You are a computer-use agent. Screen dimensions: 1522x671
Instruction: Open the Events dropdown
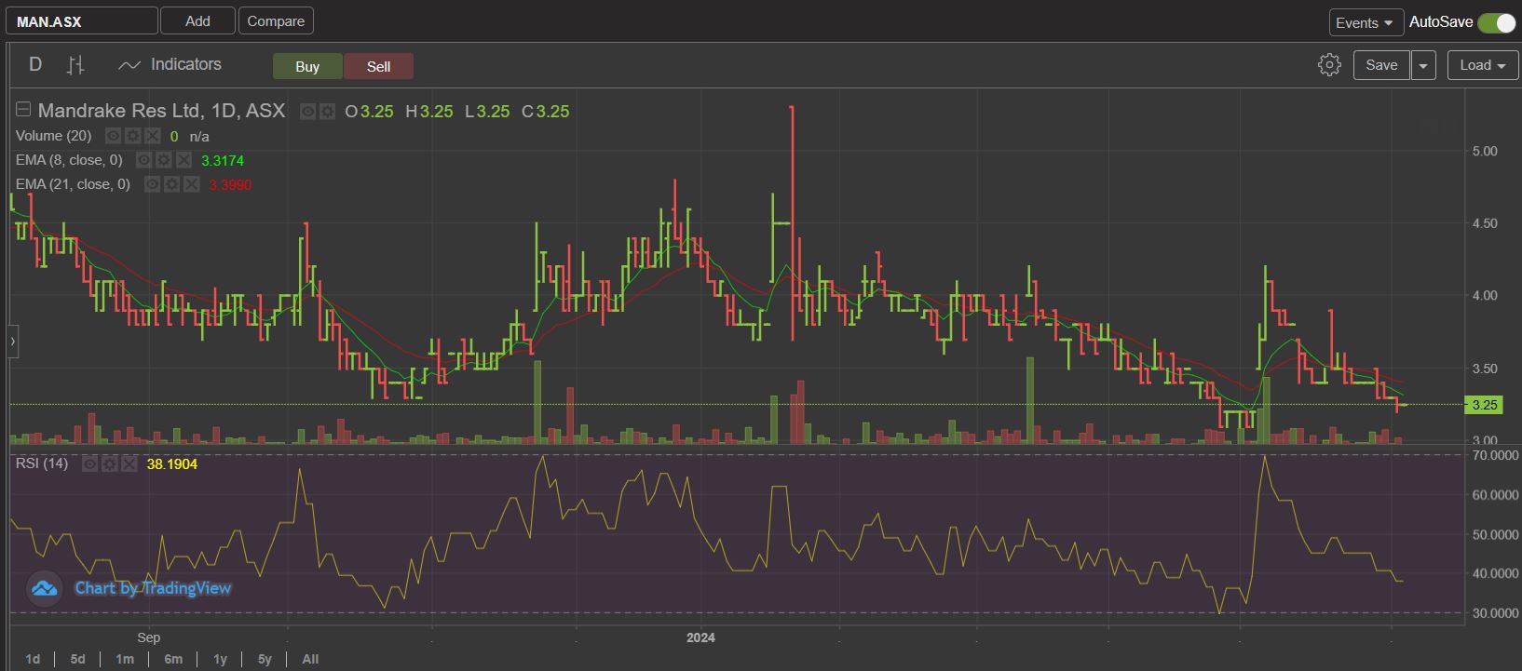point(1365,22)
